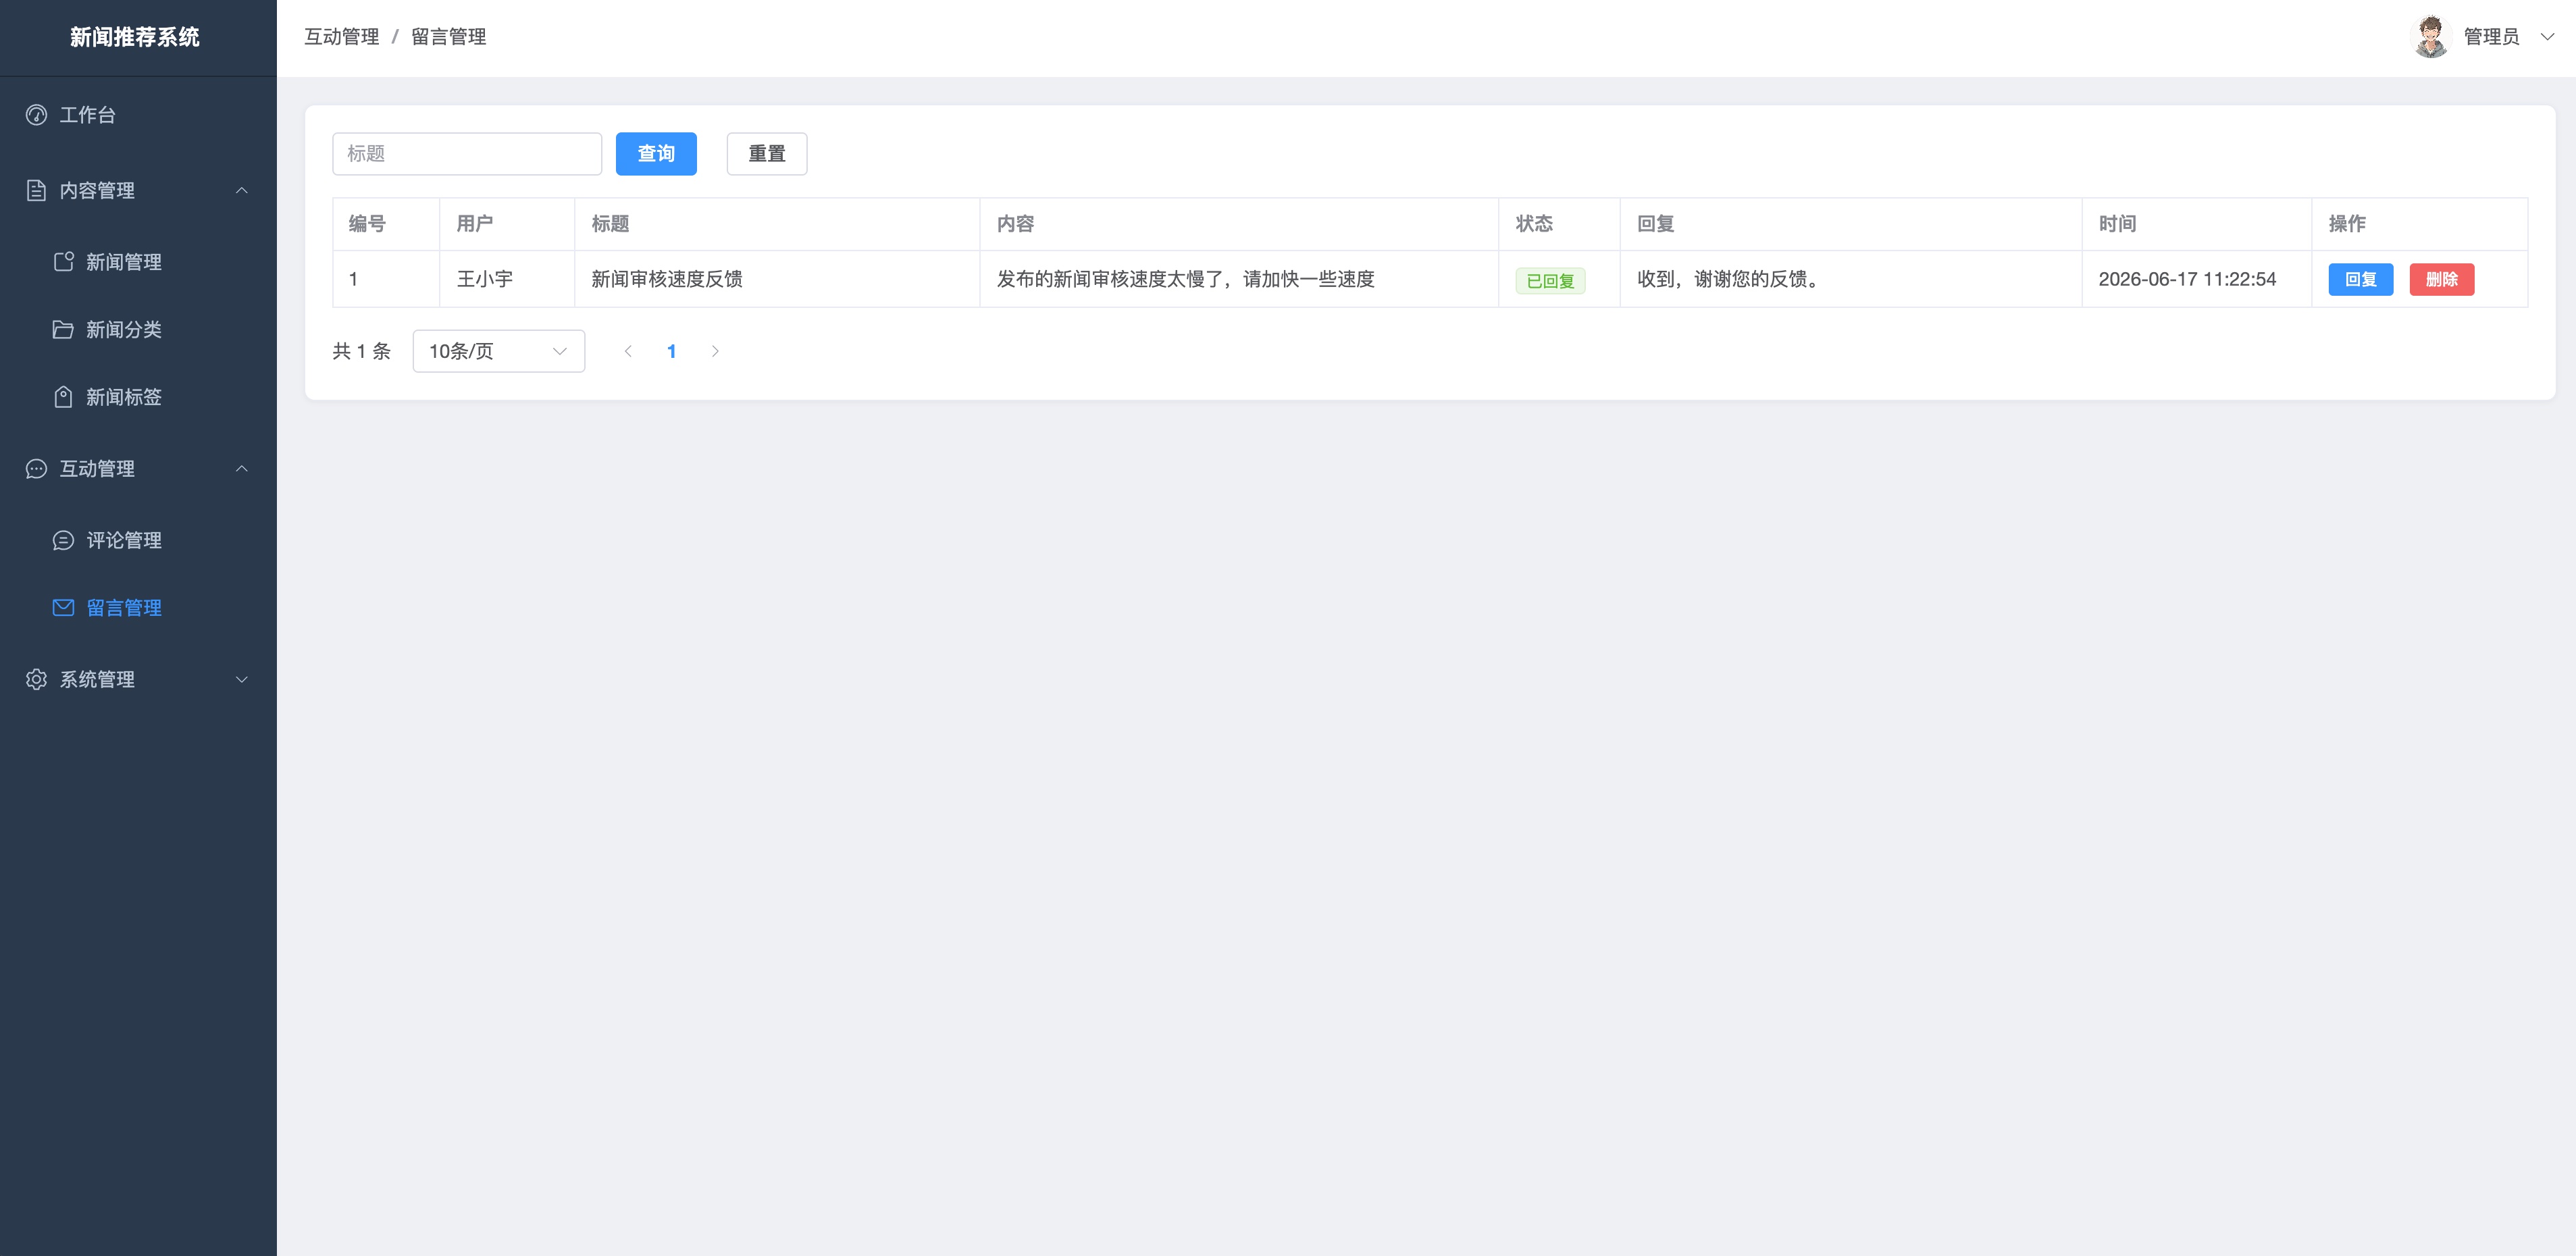The height and width of the screenshot is (1256, 2576).
Task: Open 评论管理 menu item
Action: click(138, 540)
